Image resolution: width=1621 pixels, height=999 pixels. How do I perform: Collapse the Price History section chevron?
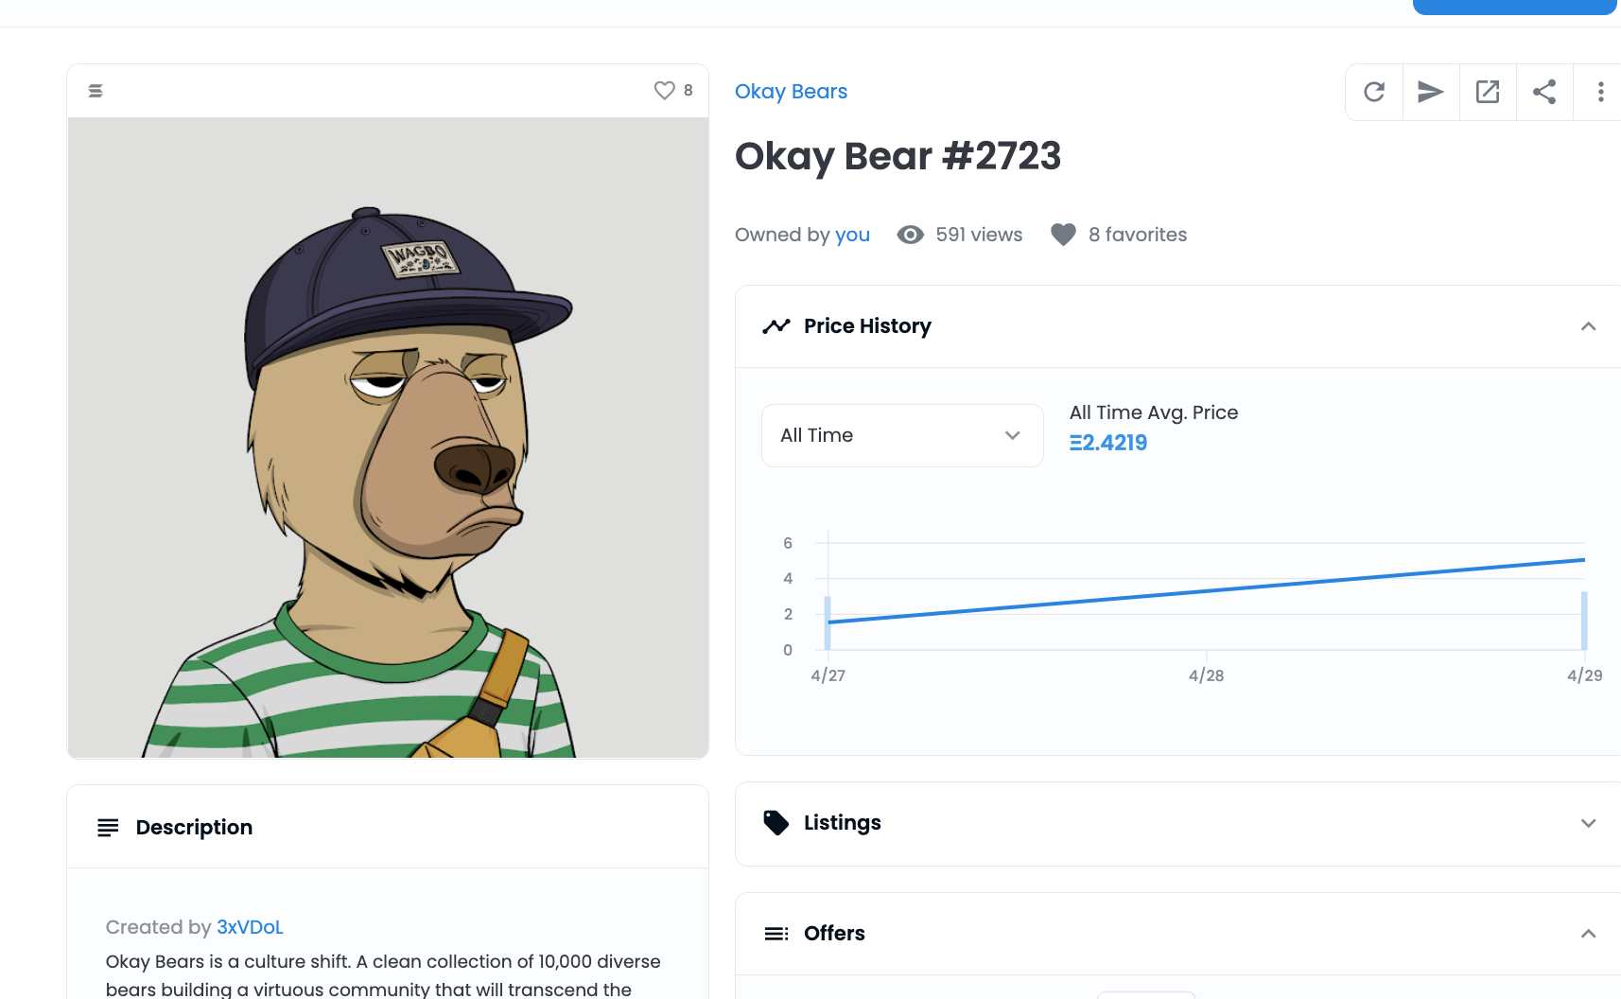[x=1588, y=326]
